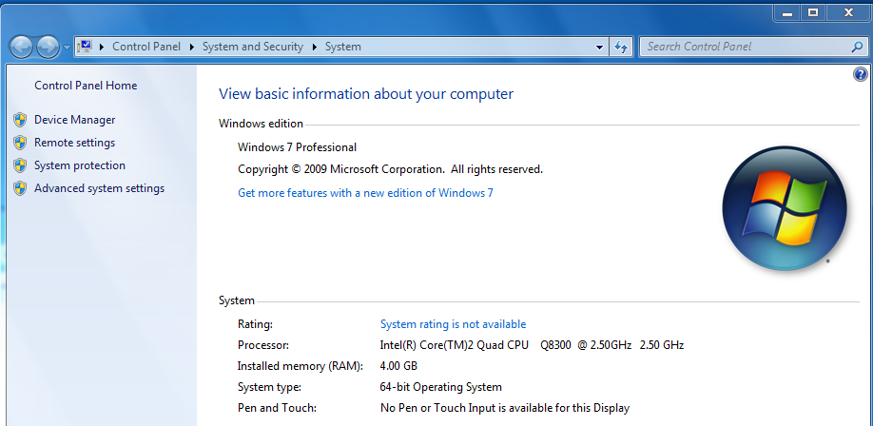Viewport: 873px width, 426px height.
Task: Click the computer icon in the address bar
Action: pos(85,46)
